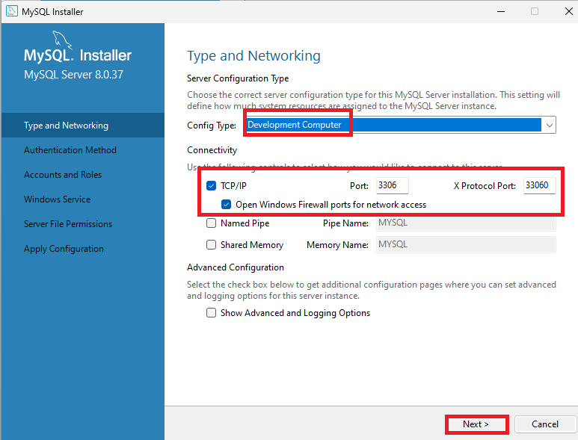
Task: Click the MySQL Installer title bar icon
Action: pos(12,11)
